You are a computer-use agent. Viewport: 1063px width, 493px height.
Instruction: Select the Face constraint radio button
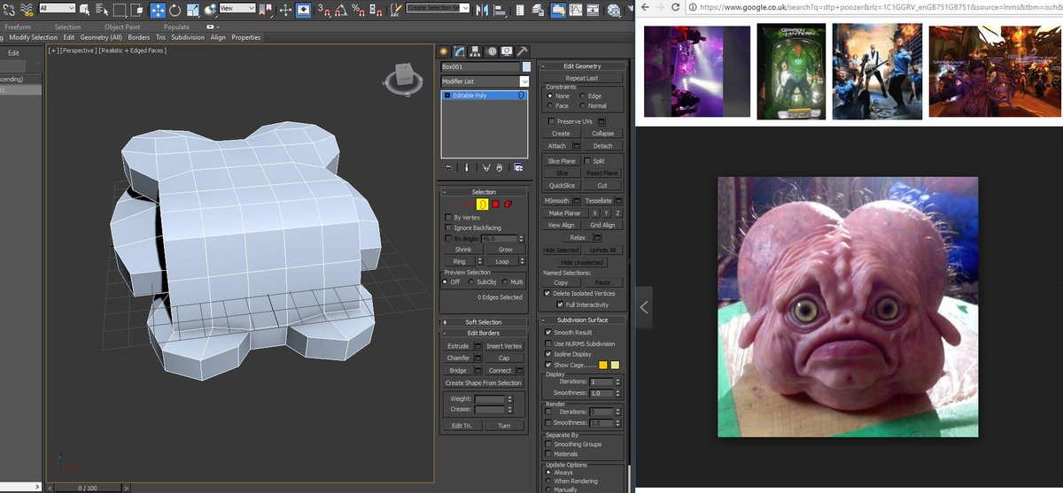pos(550,105)
